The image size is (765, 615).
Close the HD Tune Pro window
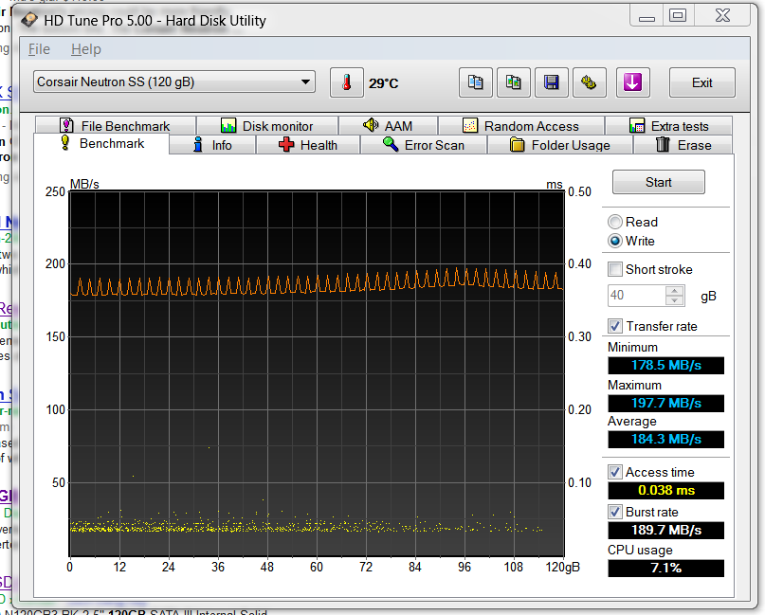click(722, 16)
